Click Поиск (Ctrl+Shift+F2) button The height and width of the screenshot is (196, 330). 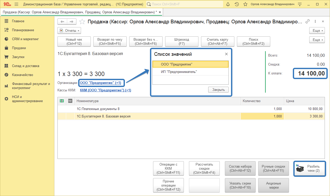pyautogui.click(x=254, y=41)
